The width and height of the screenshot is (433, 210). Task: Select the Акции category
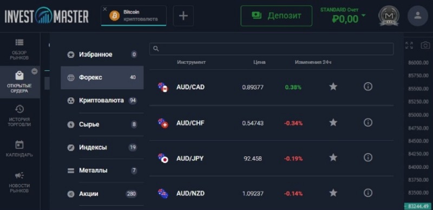click(x=102, y=194)
